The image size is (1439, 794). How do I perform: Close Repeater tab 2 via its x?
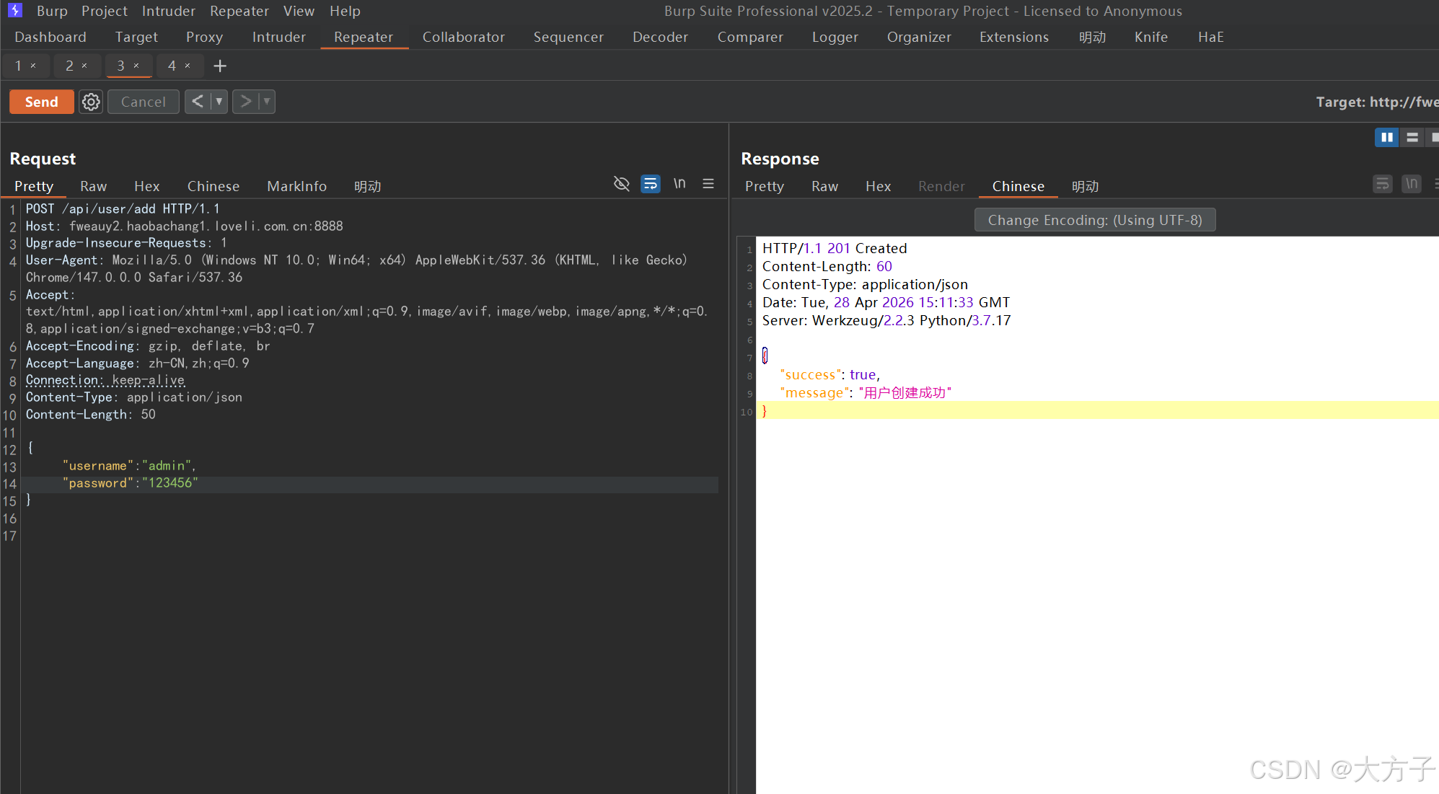[84, 66]
